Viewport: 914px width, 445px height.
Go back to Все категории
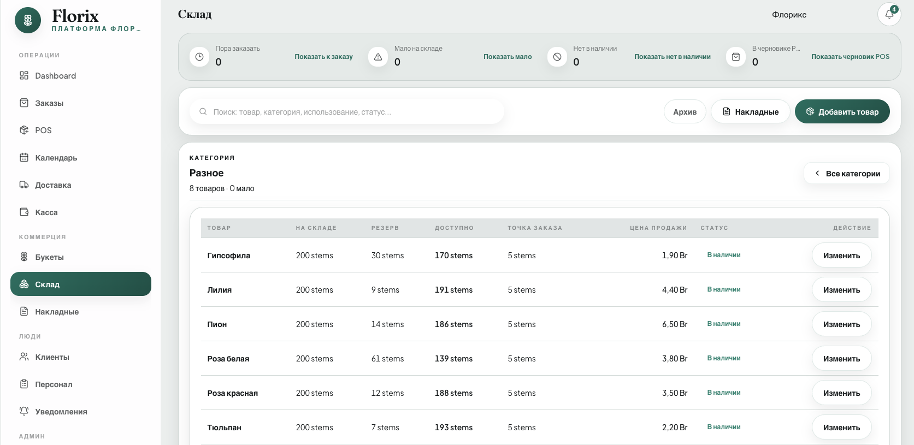847,173
